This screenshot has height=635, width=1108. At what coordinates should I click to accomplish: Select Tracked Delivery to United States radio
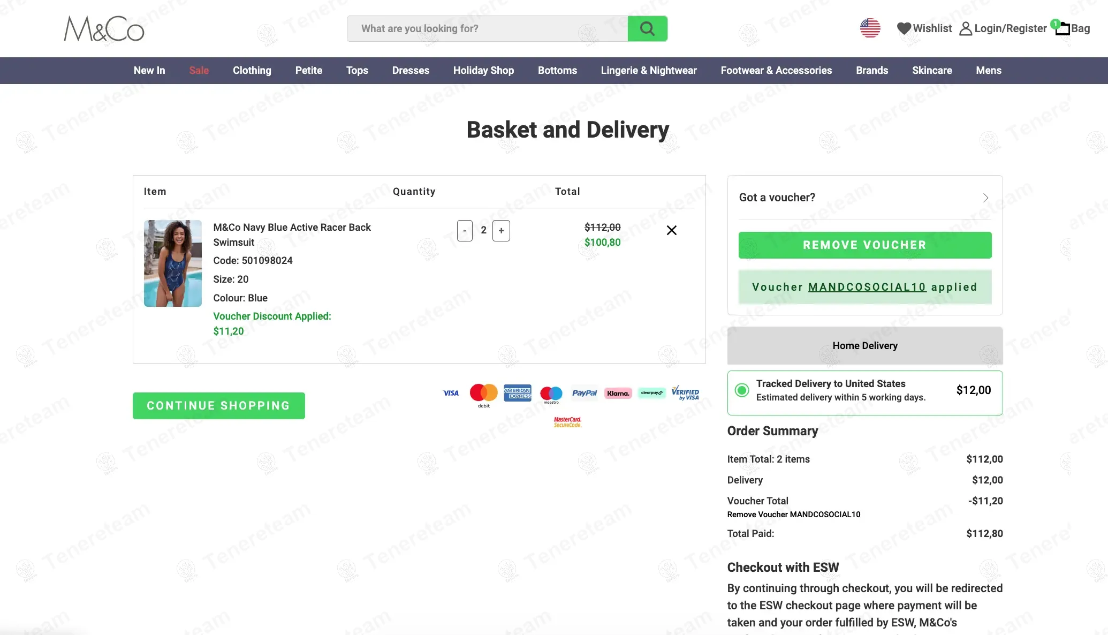pos(742,390)
